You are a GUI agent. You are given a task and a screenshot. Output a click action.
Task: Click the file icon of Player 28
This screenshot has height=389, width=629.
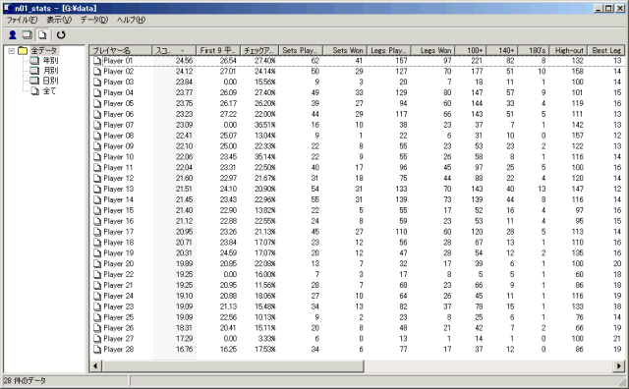[97, 350]
